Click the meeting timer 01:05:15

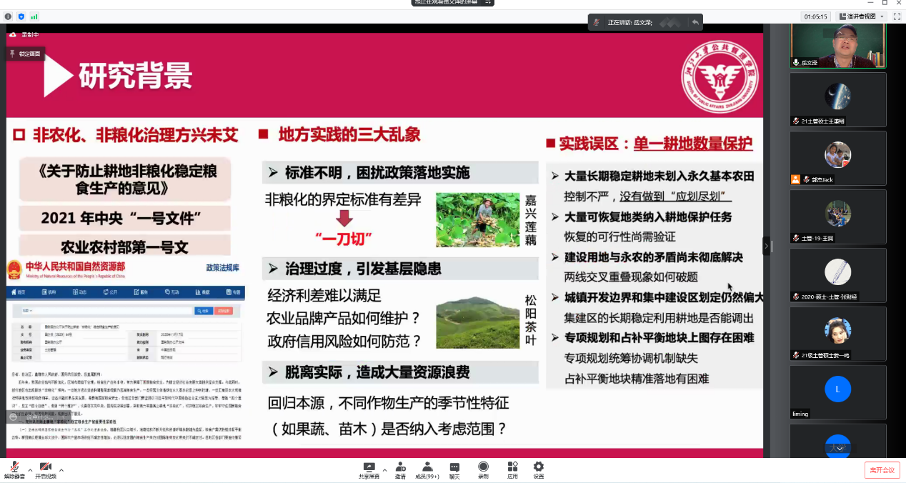coord(815,16)
